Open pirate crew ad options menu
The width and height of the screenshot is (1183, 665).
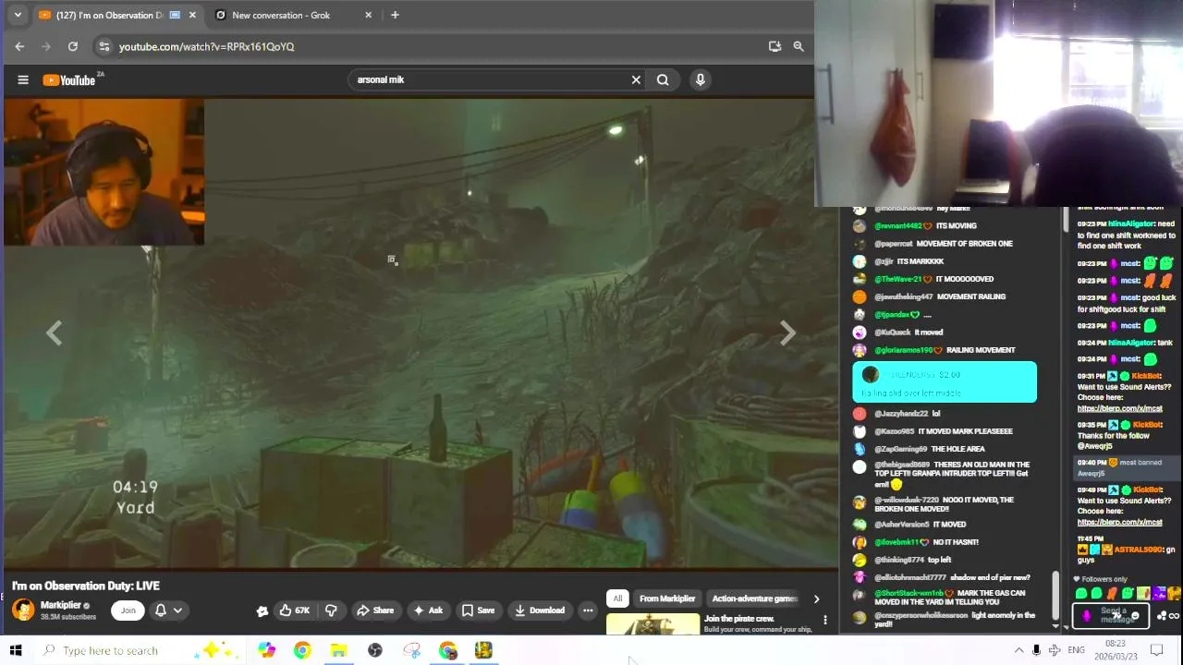click(825, 620)
